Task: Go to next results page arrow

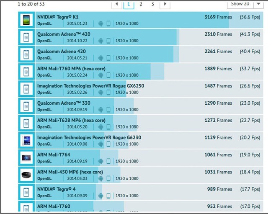Action: (x=165, y=5)
